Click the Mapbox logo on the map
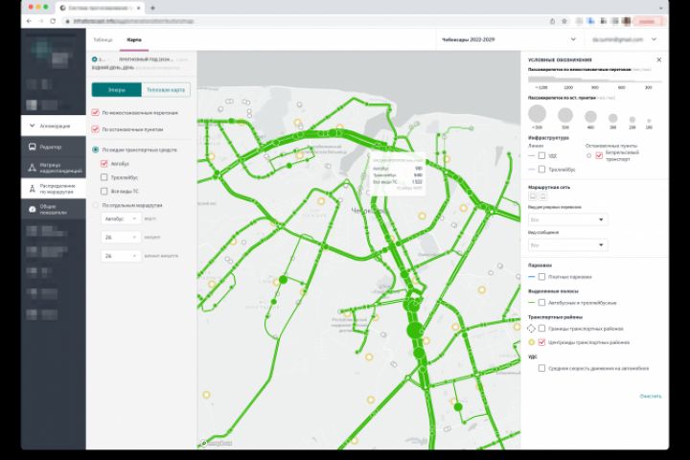 [217, 444]
